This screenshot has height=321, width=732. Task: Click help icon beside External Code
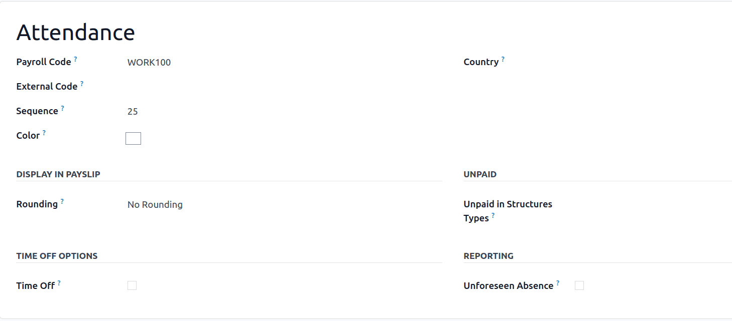(x=82, y=84)
